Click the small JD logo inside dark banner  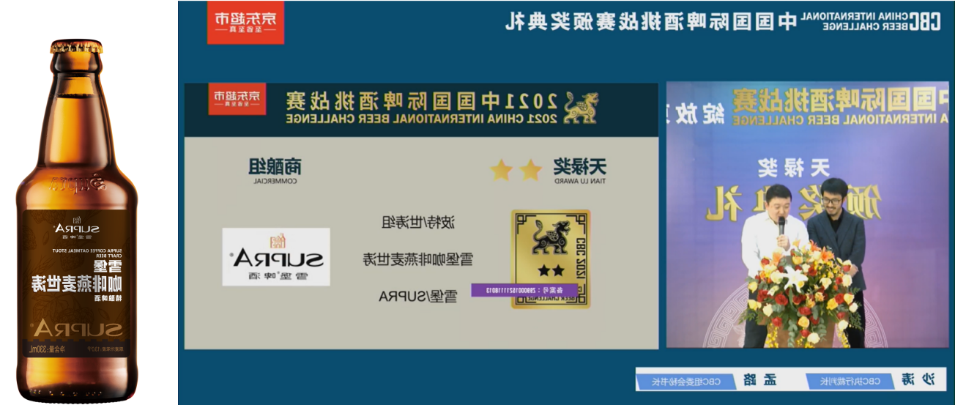click(236, 99)
